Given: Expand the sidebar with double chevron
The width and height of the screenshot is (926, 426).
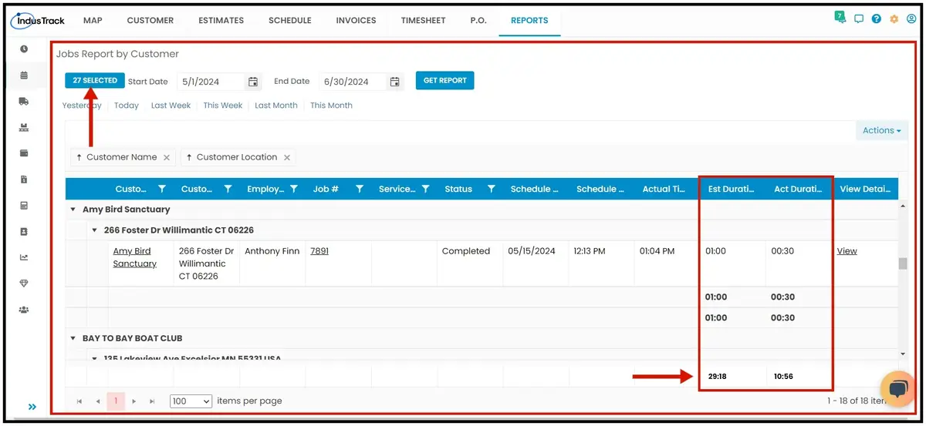Looking at the screenshot, I should tap(32, 407).
